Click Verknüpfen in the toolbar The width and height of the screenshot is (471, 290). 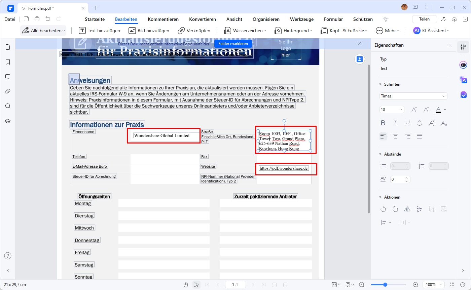pos(194,31)
